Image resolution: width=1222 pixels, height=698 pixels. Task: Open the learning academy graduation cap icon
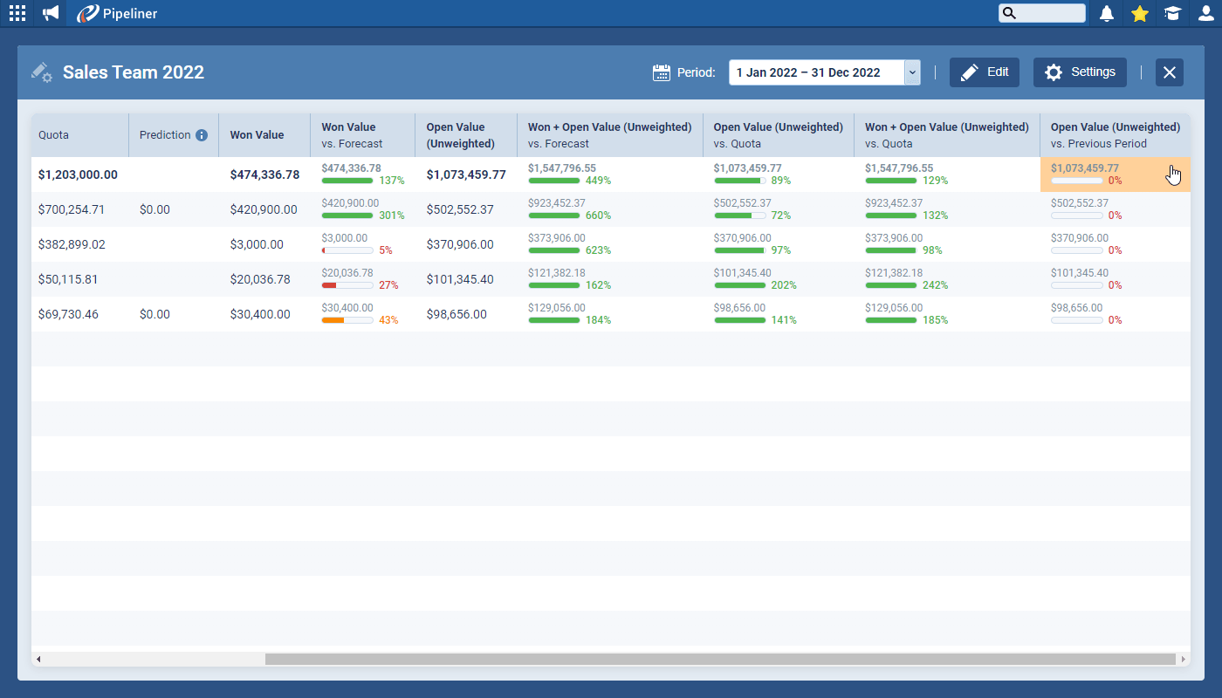(1172, 13)
